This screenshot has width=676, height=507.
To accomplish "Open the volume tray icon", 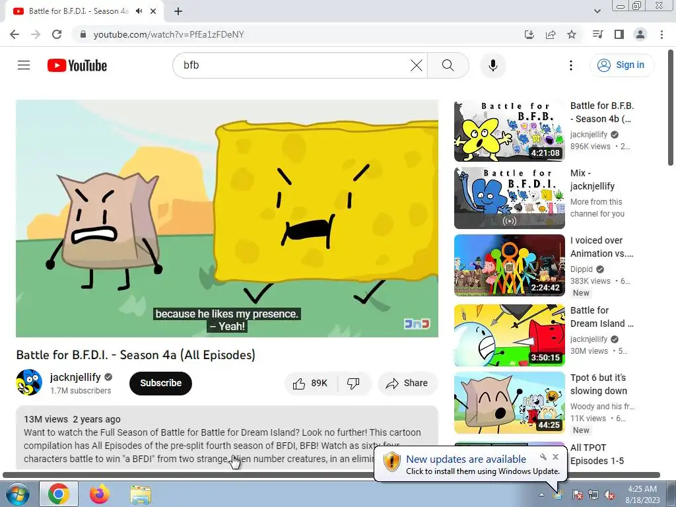I will point(609,494).
